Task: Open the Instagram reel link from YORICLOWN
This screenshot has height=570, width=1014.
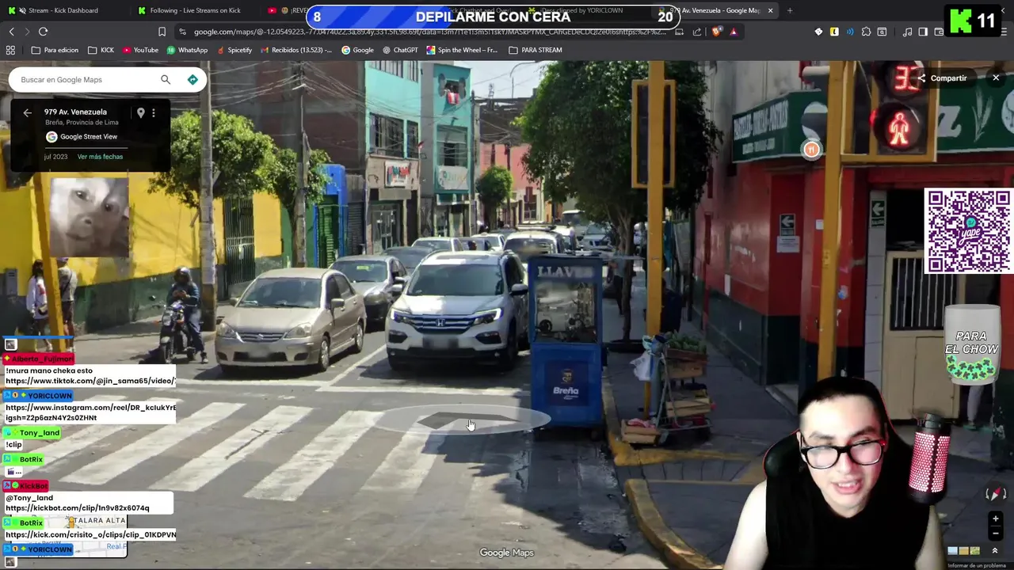Action: (x=90, y=412)
